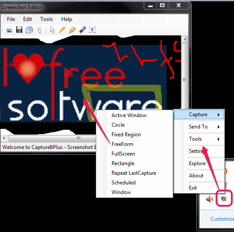This screenshot has height=232, width=234.
Task: Open the Edit menu
Action: point(28,19)
